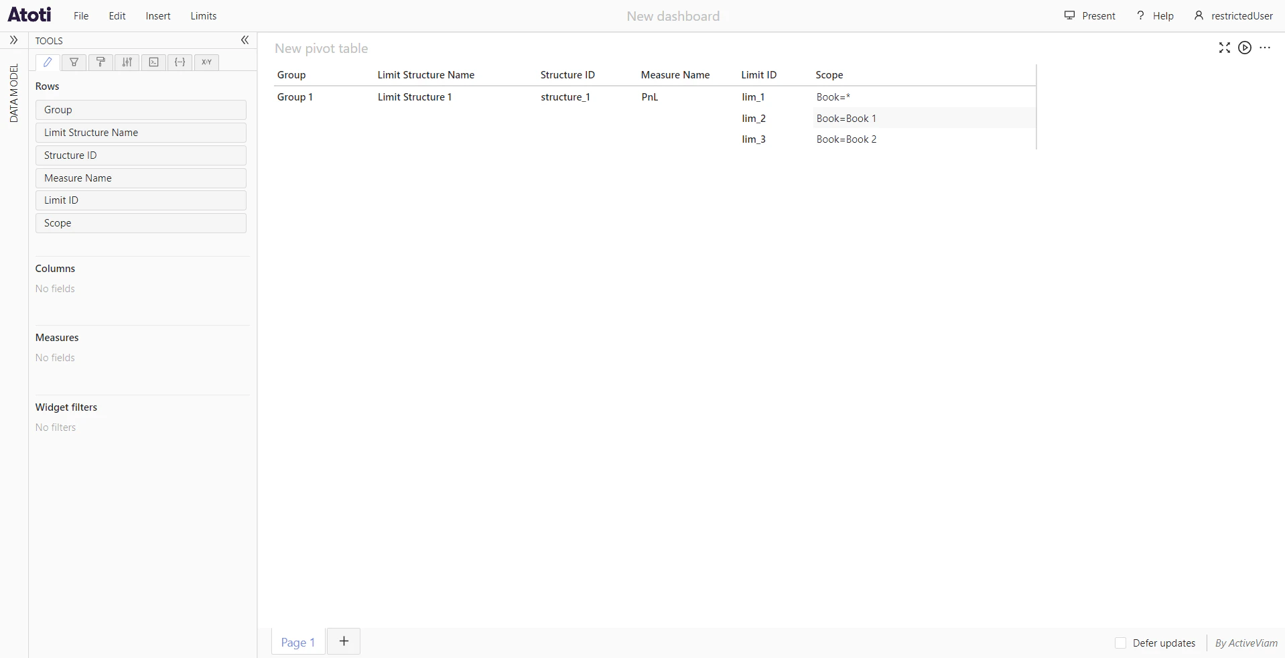Edit the New dashboard title
The image size is (1285, 658).
tap(673, 16)
